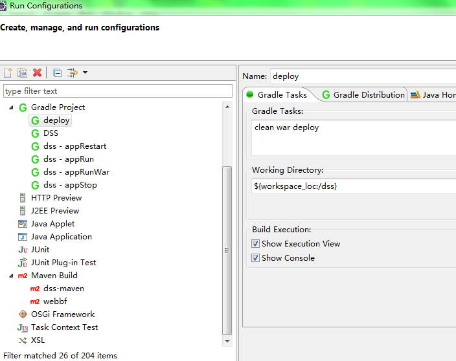Toggle the Show Execution View checkbox

pos(256,244)
